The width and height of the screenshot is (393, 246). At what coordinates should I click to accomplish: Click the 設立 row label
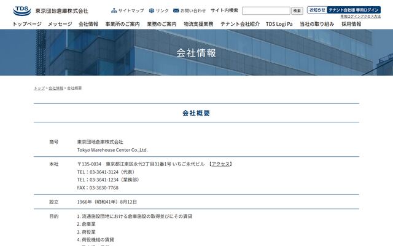click(x=53, y=202)
